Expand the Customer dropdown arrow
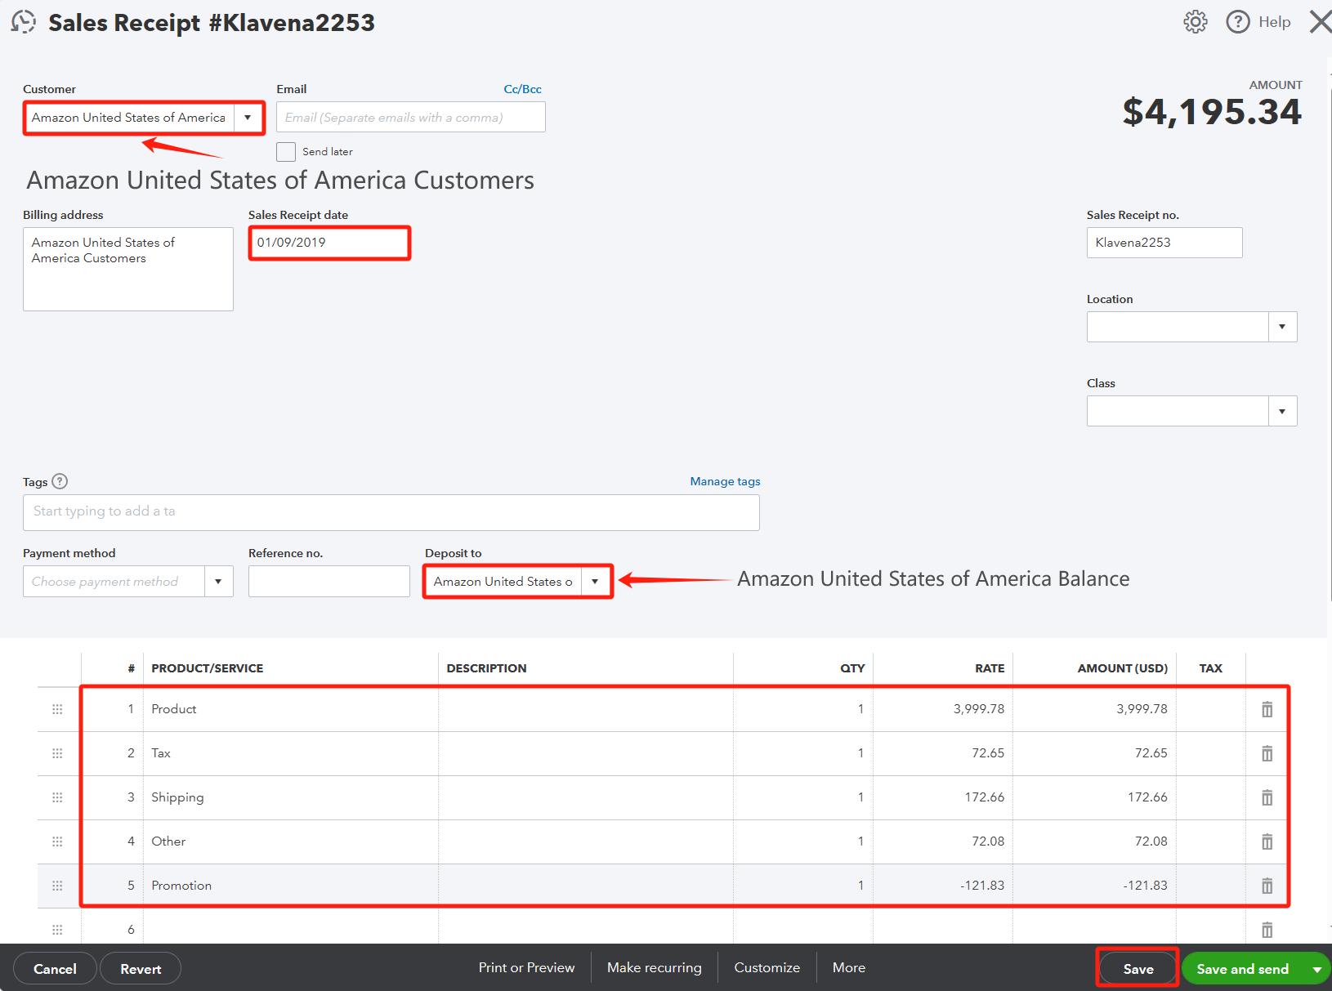The image size is (1332, 991). [x=248, y=118]
